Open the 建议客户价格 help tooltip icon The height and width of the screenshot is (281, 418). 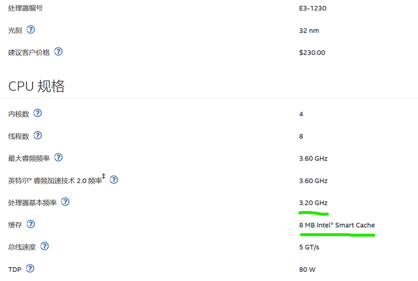(58, 52)
